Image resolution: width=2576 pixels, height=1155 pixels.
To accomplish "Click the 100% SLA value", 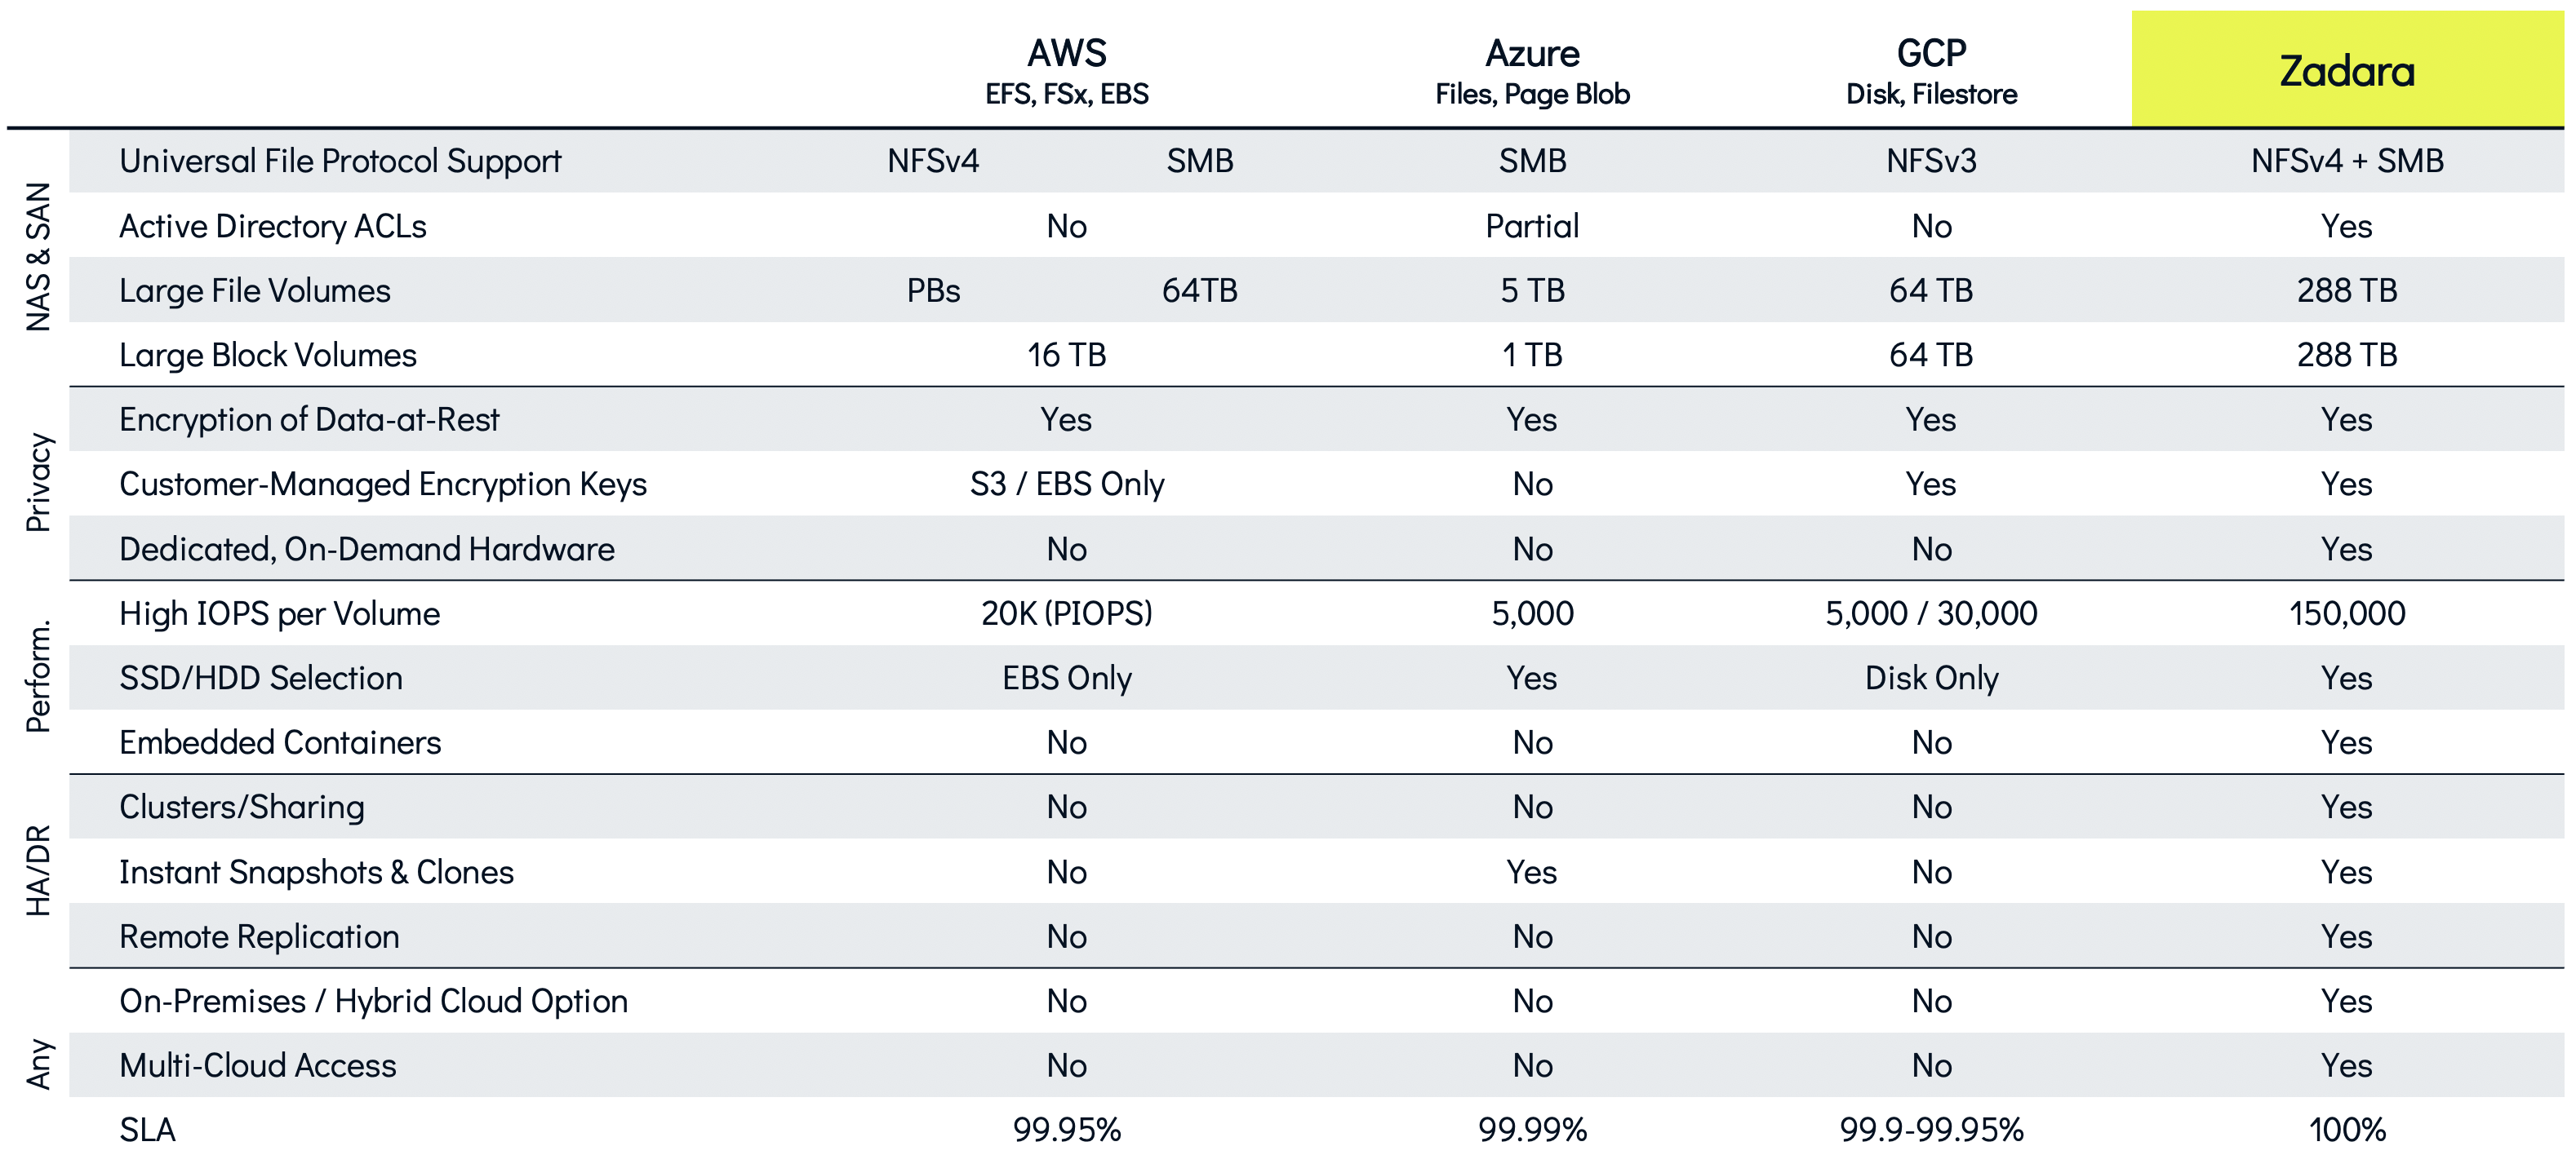I will pos(2346,1130).
